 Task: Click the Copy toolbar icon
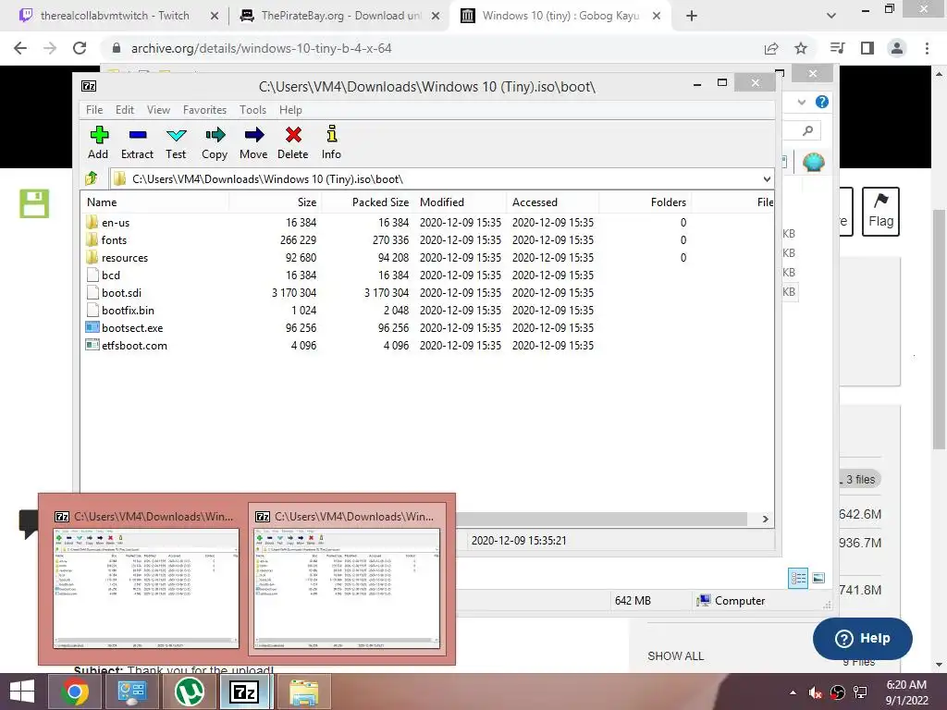coord(215,142)
